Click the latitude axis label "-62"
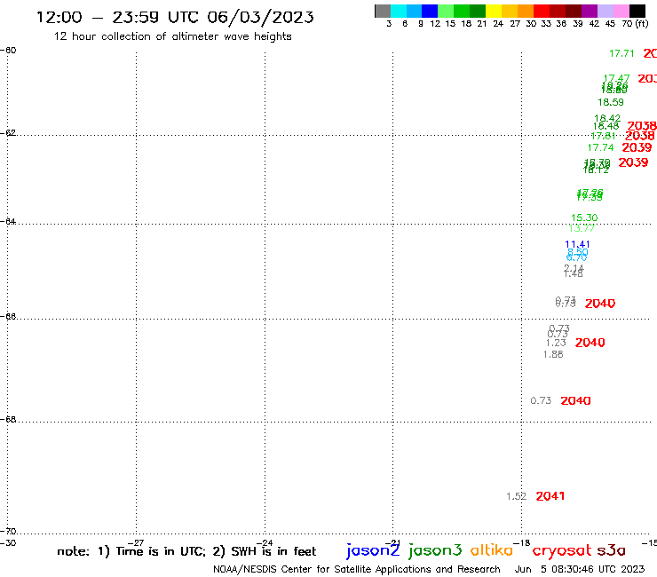This screenshot has width=657, height=577. (8, 133)
